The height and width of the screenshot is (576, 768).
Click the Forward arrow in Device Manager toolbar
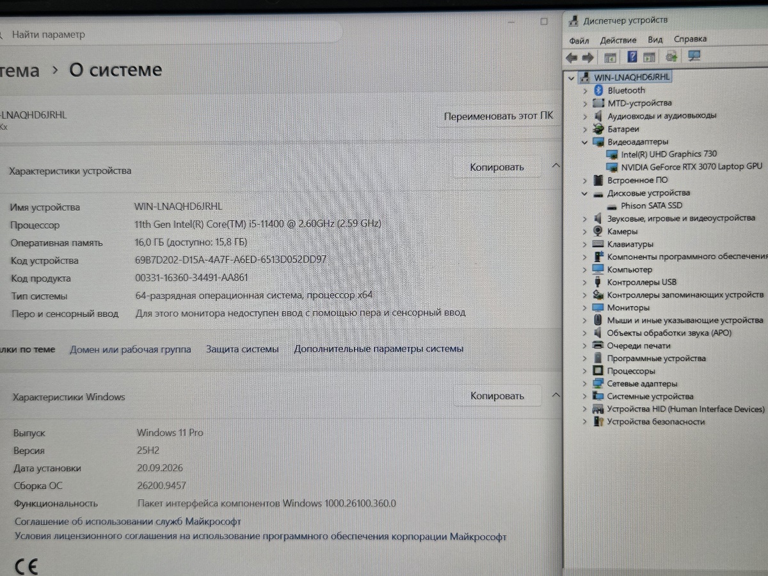pyautogui.click(x=588, y=58)
